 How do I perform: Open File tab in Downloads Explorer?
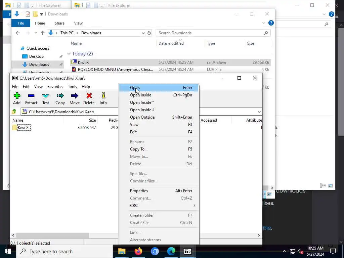click(21, 23)
